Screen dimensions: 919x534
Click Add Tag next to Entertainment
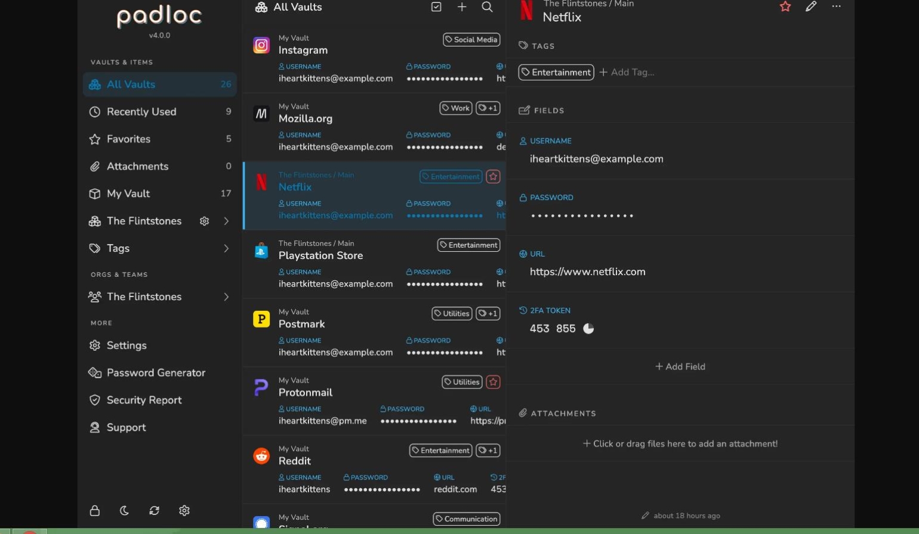pos(626,72)
